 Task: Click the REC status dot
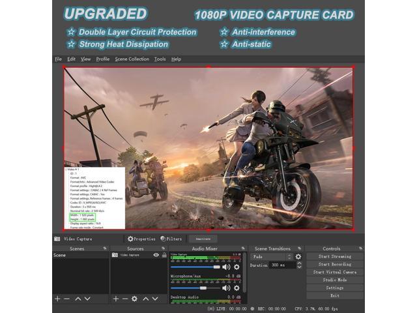click(x=252, y=308)
